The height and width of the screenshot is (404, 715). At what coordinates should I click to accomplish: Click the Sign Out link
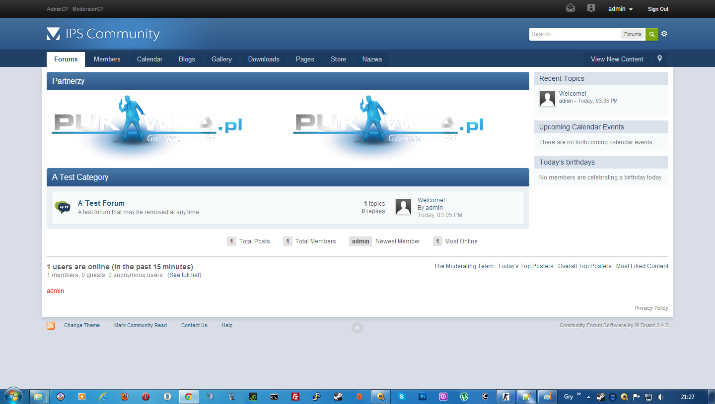[x=658, y=9]
